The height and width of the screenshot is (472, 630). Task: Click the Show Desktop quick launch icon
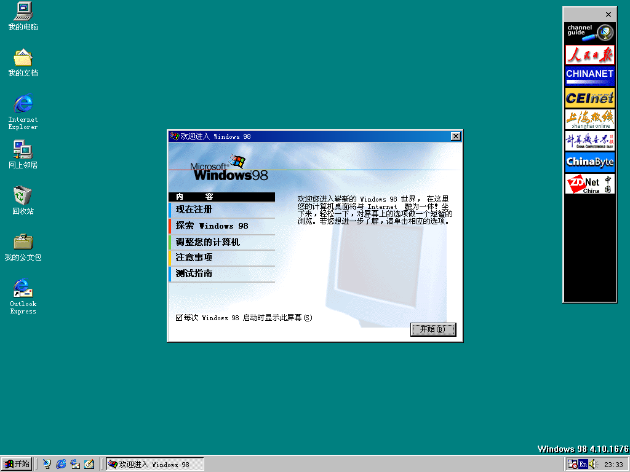[x=89, y=464]
